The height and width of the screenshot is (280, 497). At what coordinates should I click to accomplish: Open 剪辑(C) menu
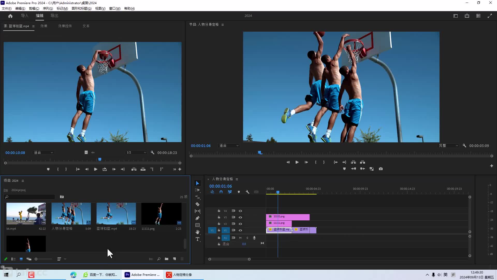(34, 9)
